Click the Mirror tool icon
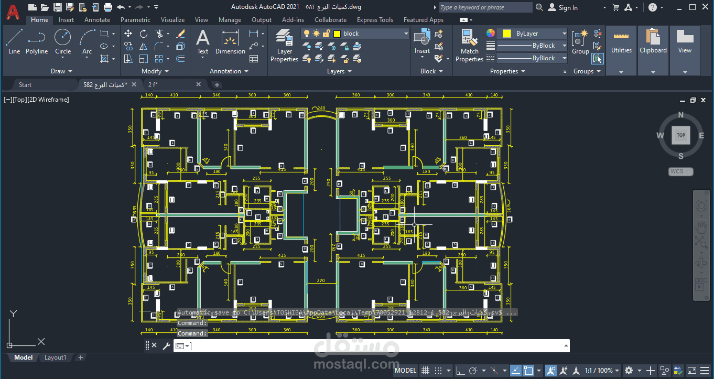714x379 pixels. coord(144,46)
